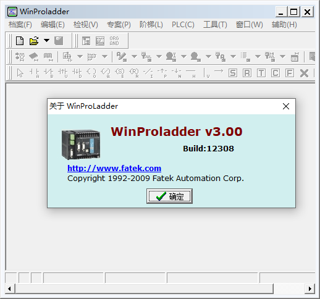Click boxed T timer function icon
320x299 pixels.
(261, 73)
